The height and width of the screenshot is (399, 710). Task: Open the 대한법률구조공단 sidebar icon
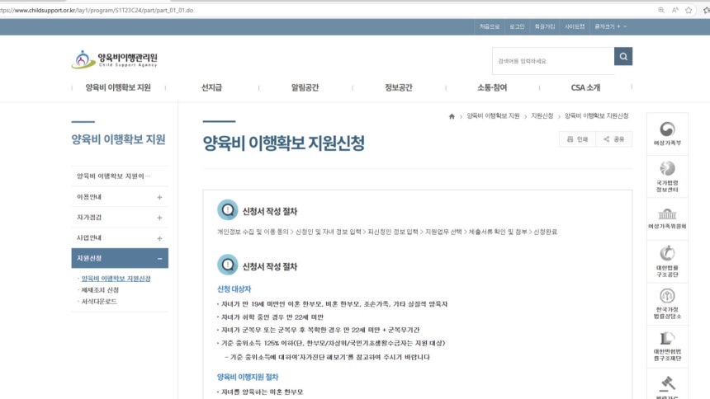pyautogui.click(x=666, y=257)
